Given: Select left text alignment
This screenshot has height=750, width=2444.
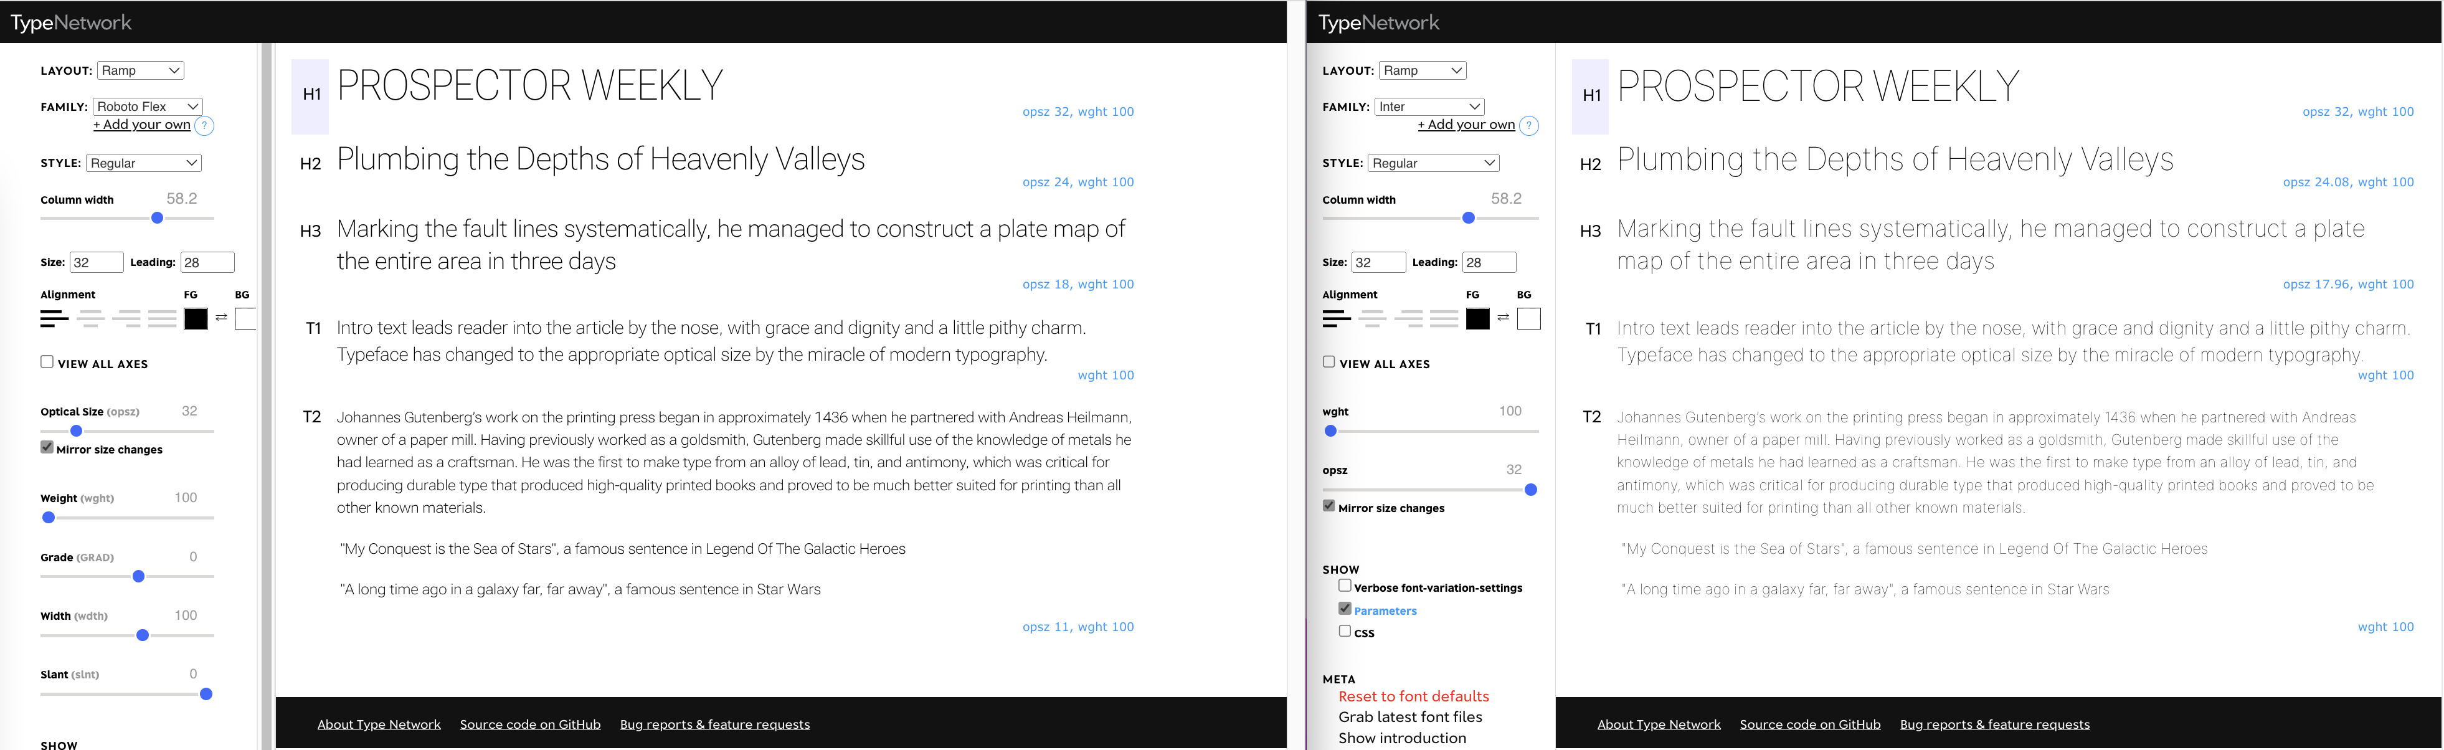Looking at the screenshot, I should tap(55, 319).
